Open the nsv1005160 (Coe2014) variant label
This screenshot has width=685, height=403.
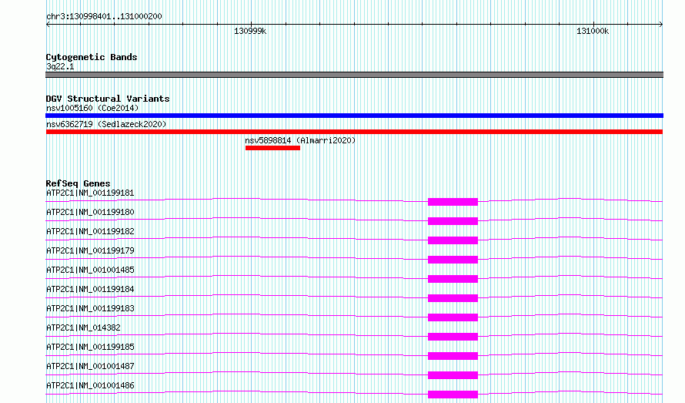(92, 108)
